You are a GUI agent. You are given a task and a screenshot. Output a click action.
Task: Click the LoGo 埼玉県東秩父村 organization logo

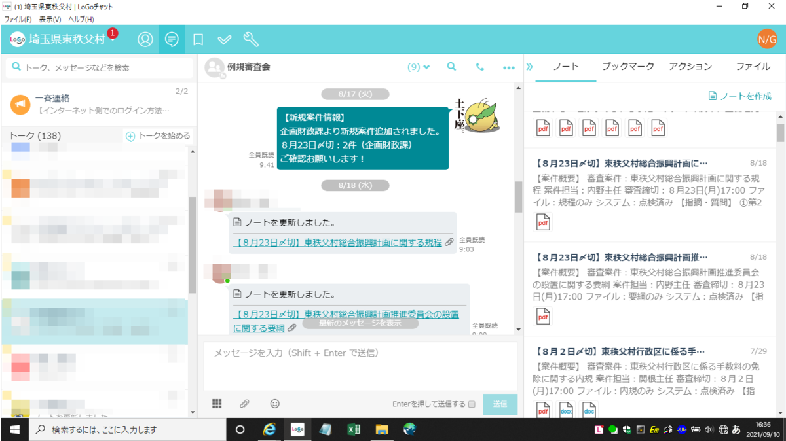(x=58, y=39)
